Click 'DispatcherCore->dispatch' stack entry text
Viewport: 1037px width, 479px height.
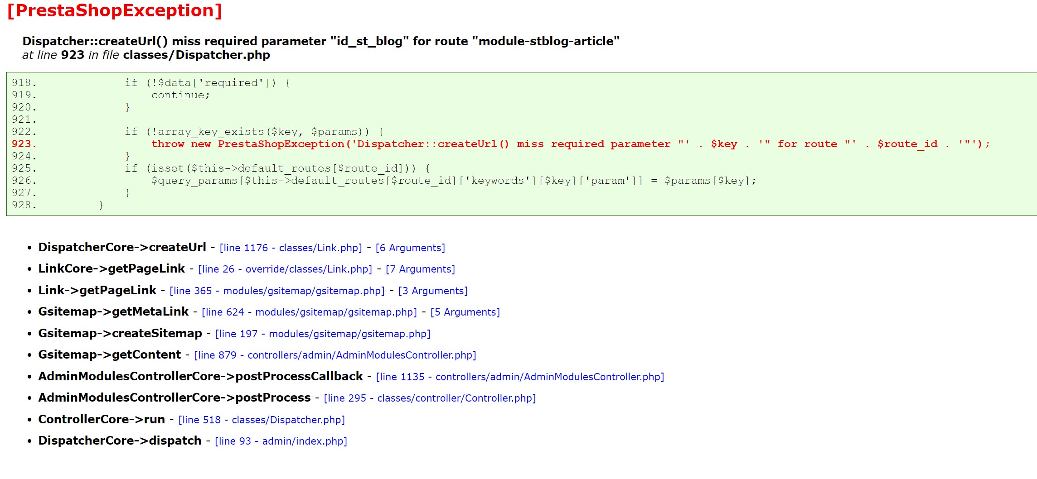point(120,441)
